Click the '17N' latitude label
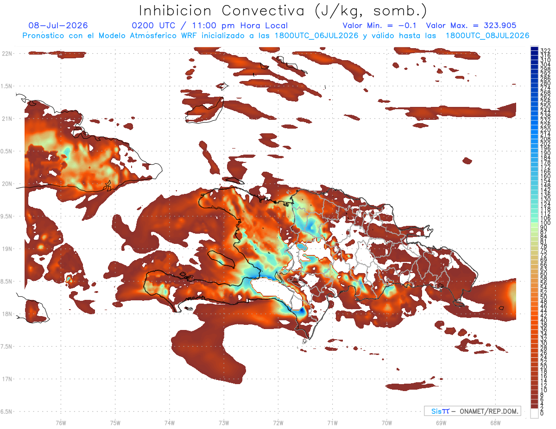The width and height of the screenshot is (556, 429). (x=6, y=379)
